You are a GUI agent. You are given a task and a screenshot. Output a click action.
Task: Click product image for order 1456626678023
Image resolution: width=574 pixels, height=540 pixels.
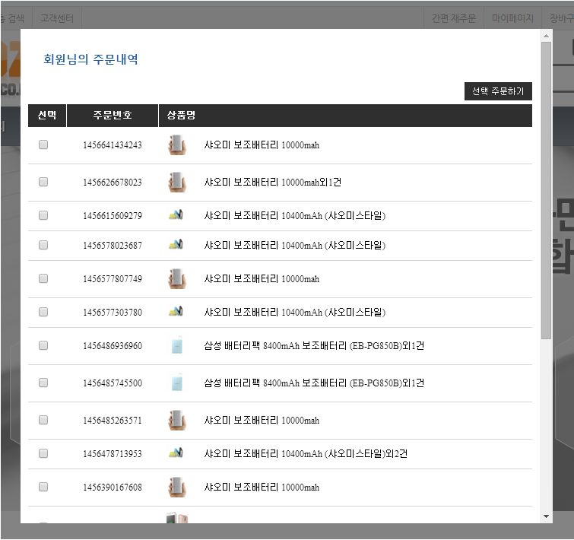coord(176,183)
